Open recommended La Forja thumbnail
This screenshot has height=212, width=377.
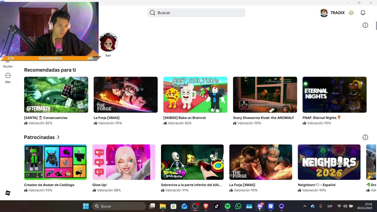pyautogui.click(x=125, y=95)
